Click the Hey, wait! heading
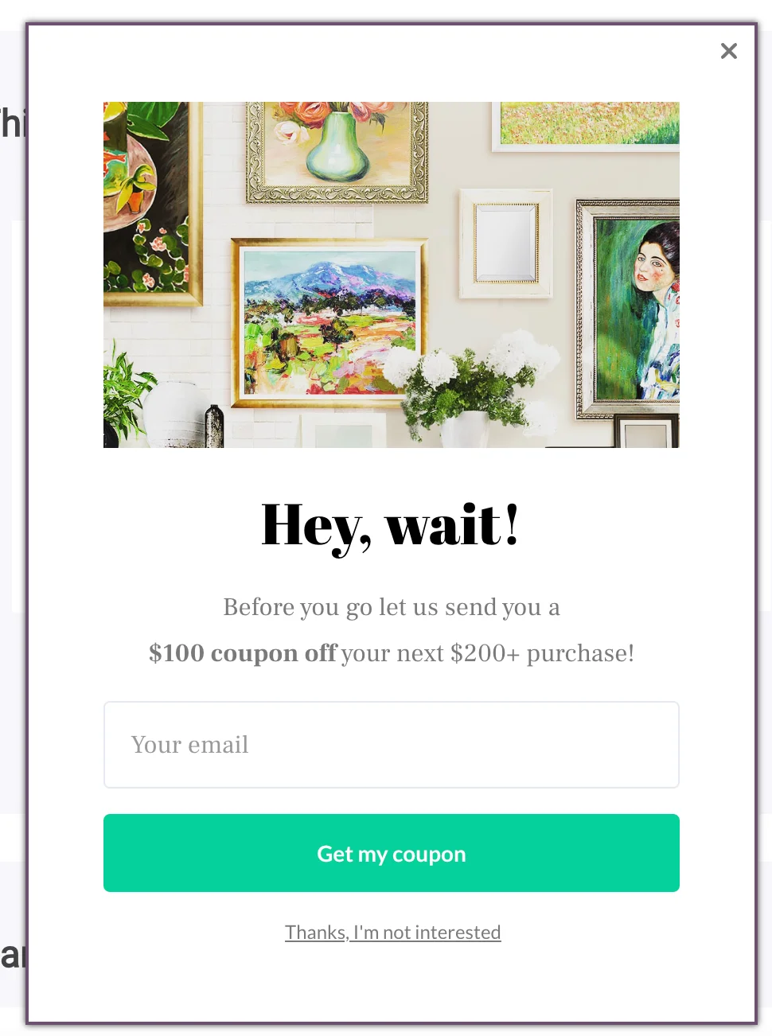 [x=390, y=526]
